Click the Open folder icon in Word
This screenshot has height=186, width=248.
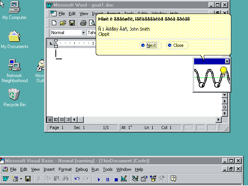click(63, 23)
